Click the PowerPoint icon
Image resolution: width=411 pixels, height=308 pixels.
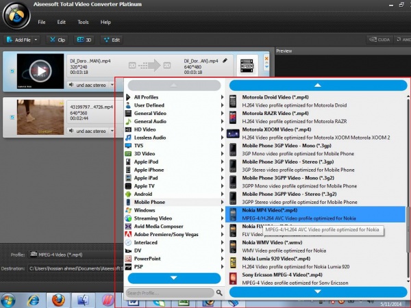pyautogui.click(x=128, y=259)
